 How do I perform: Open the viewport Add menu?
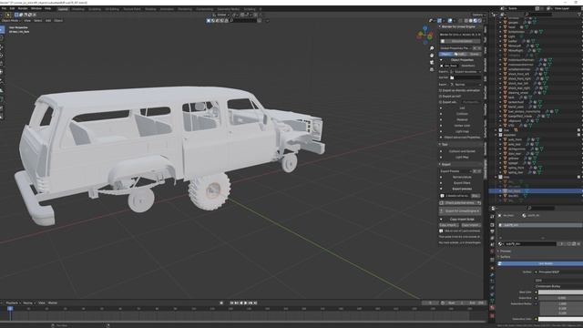(x=48, y=21)
